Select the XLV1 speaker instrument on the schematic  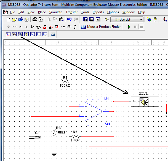145,102
